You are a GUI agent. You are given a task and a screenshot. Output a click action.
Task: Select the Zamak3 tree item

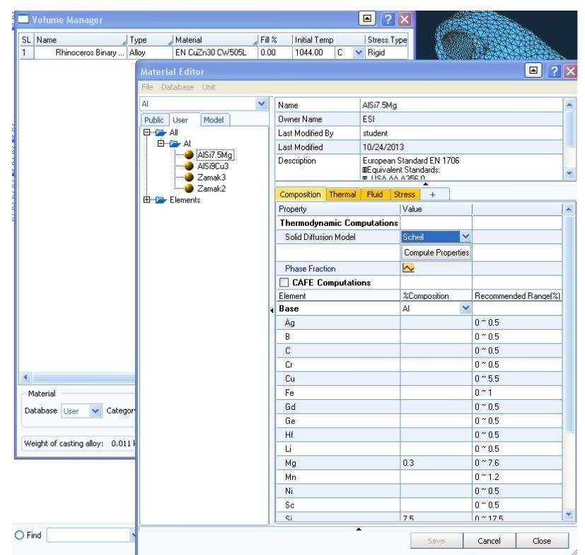212,178
